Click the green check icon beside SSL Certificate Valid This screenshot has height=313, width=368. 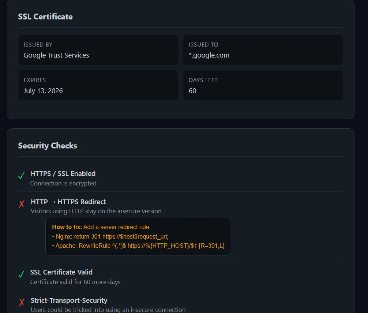coord(21,274)
